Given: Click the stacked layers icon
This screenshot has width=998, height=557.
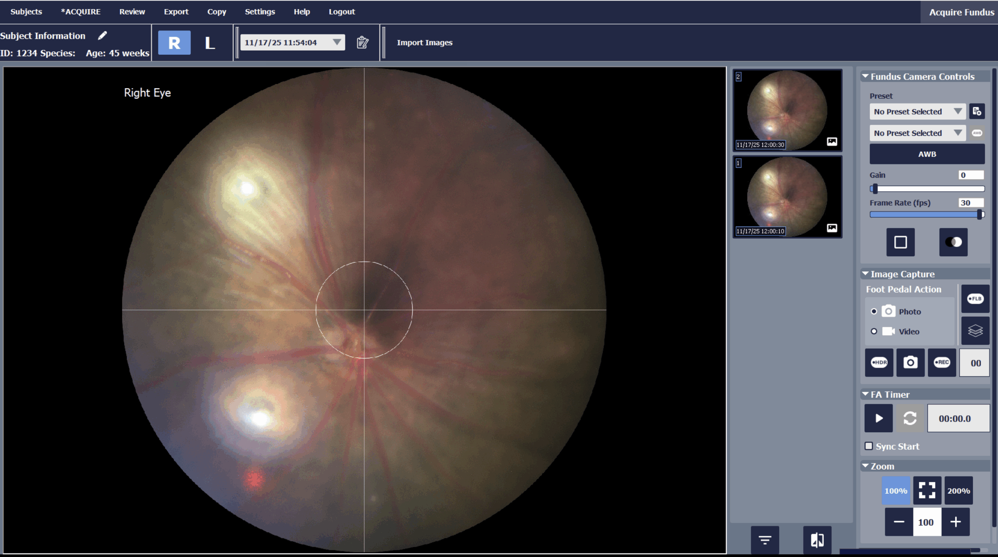Looking at the screenshot, I should coord(975,331).
